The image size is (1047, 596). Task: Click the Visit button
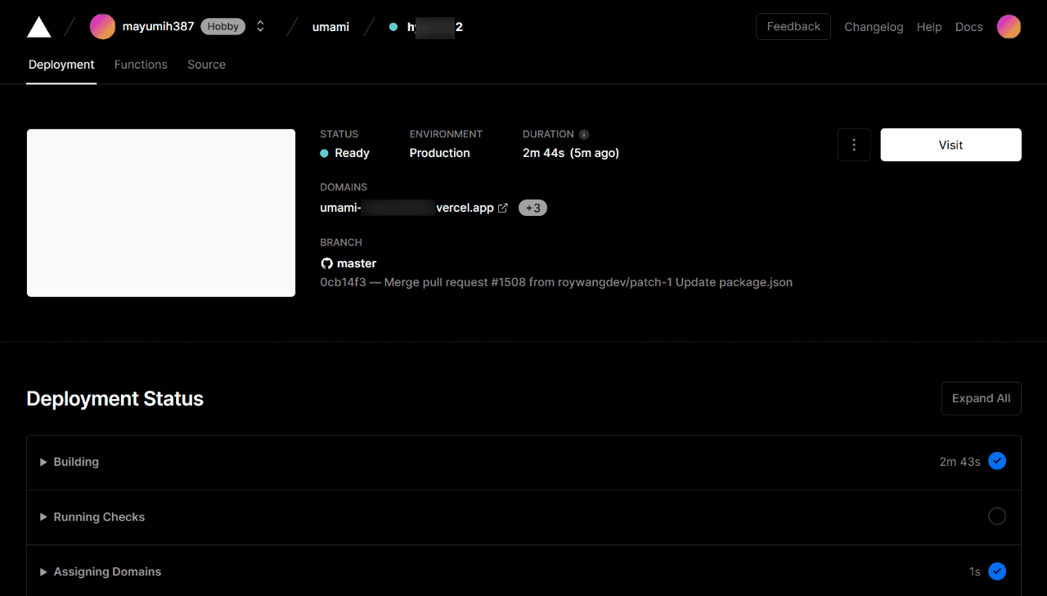(x=950, y=145)
